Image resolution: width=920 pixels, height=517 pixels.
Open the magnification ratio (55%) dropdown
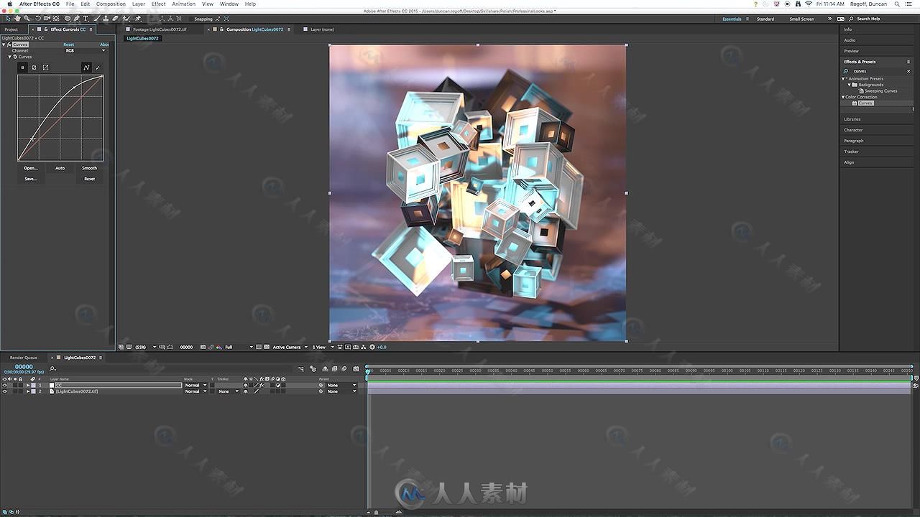(x=145, y=347)
